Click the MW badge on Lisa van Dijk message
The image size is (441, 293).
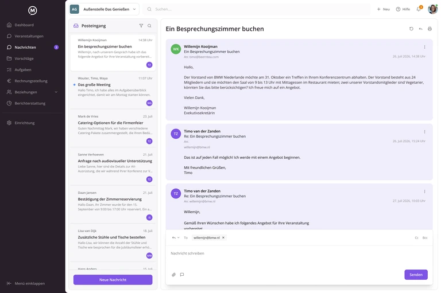click(149, 256)
